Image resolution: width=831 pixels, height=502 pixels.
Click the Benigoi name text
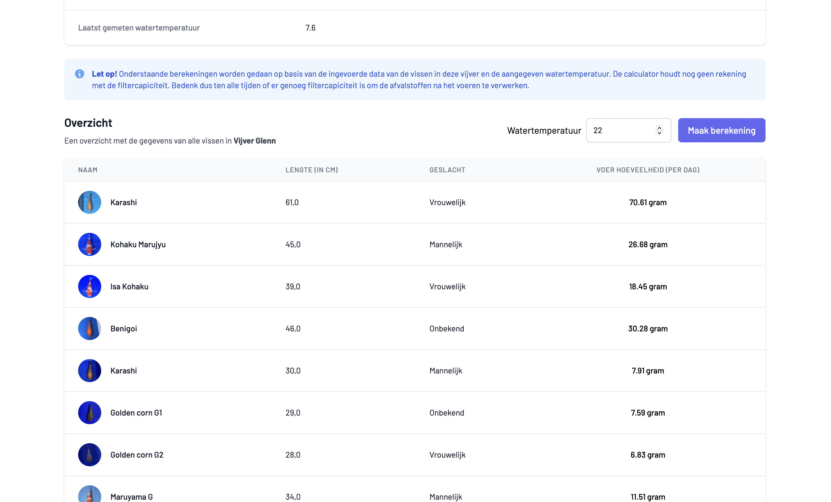pos(123,328)
